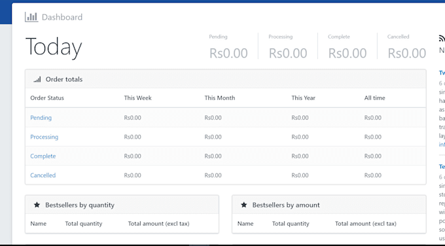
Task: Click the Processing row All time value
Action: click(x=373, y=137)
